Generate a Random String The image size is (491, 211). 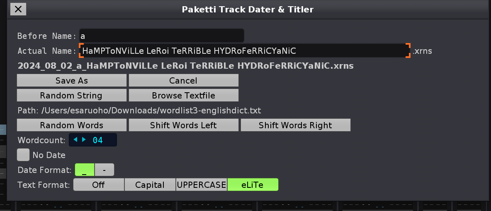71,95
